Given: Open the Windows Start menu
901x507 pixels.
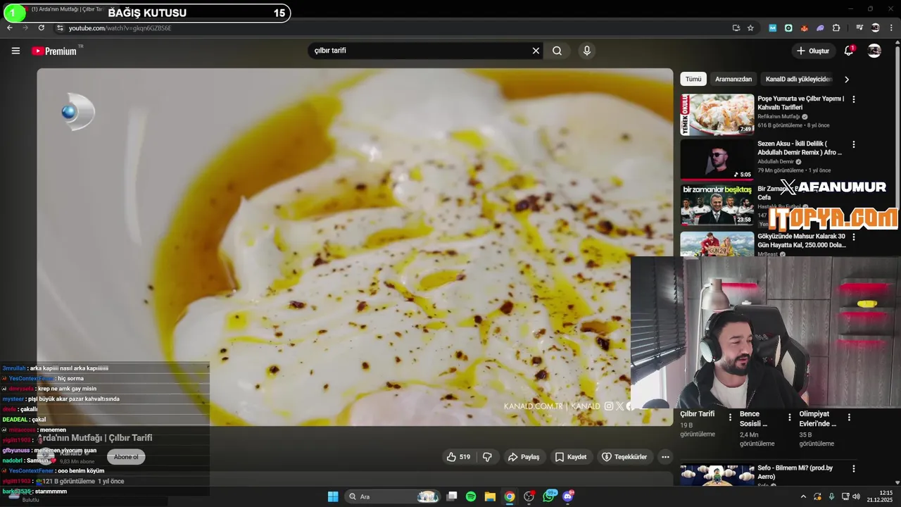Looking at the screenshot, I should pyautogui.click(x=333, y=496).
